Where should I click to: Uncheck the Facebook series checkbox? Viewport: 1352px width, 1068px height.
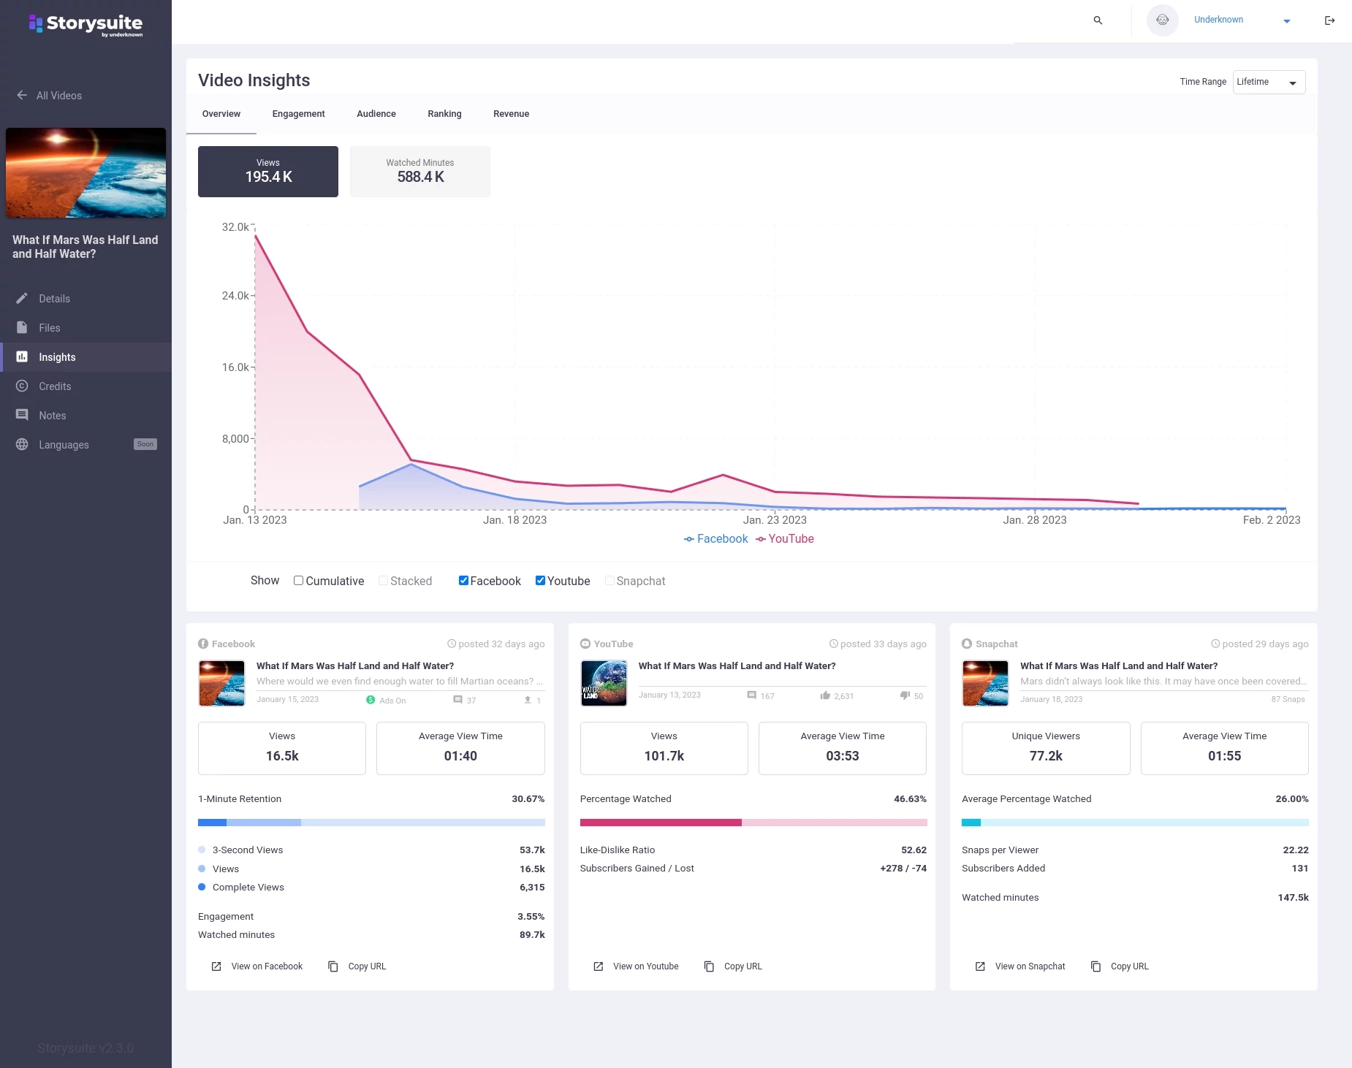coord(463,581)
